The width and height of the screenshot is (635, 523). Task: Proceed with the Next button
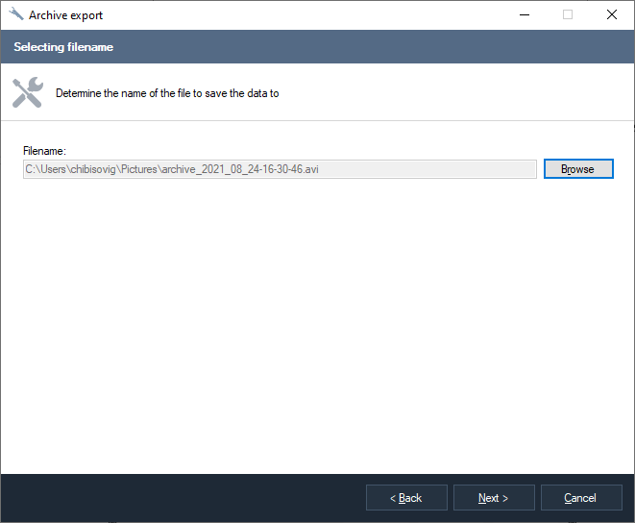point(493,498)
